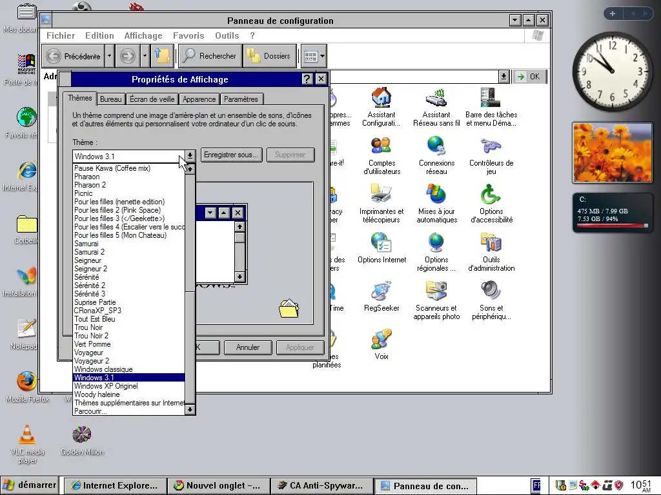661x495 pixels.
Task: Open the Mozilla Firefox desktop icon
Action: 27,387
